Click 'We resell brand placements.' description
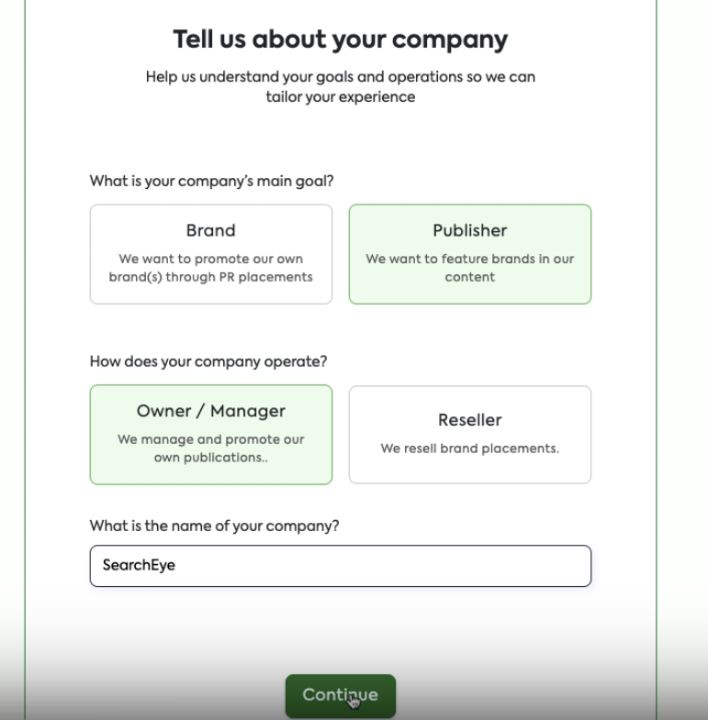Image resolution: width=708 pixels, height=720 pixels. 469,449
